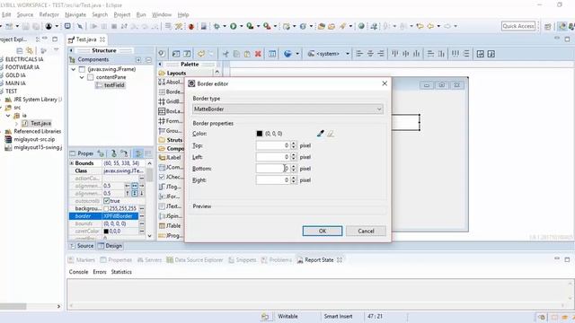The image size is (575, 323).
Task: Click the Debug bug toolbar icon
Action: [x=217, y=26]
